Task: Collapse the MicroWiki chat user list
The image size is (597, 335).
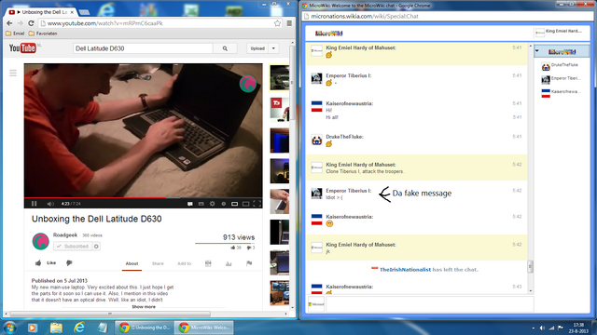Action: click(x=537, y=51)
